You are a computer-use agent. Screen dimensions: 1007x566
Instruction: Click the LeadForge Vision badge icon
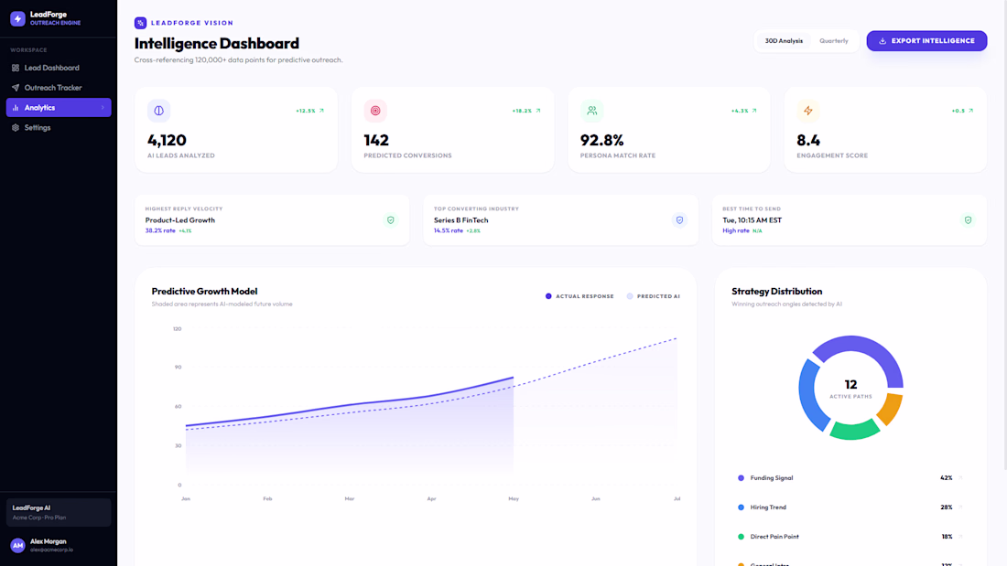[140, 23]
